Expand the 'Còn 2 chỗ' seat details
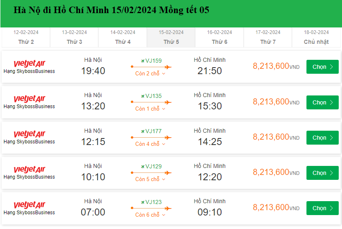 pos(150,74)
